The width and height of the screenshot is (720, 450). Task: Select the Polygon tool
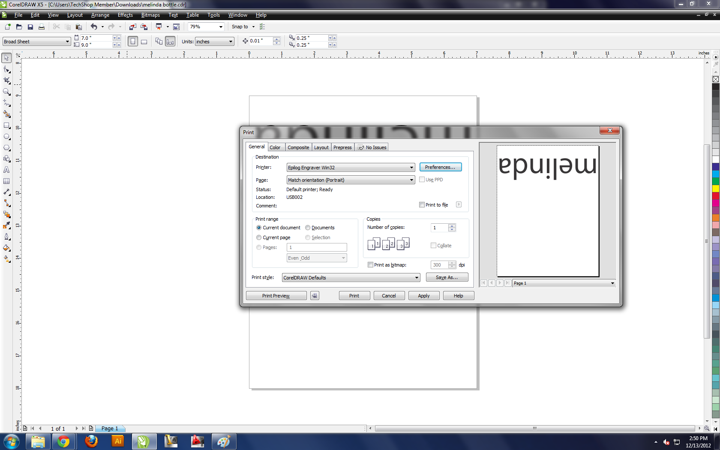[6, 148]
